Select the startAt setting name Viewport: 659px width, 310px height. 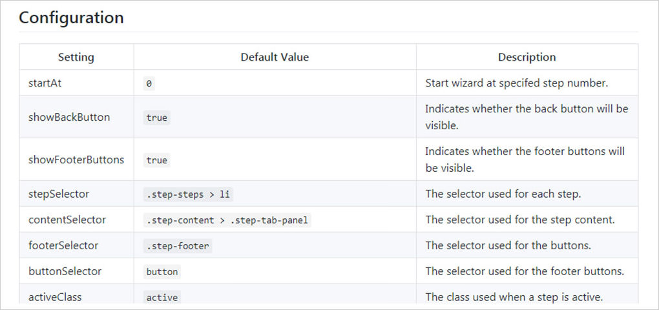pyautogui.click(x=45, y=83)
